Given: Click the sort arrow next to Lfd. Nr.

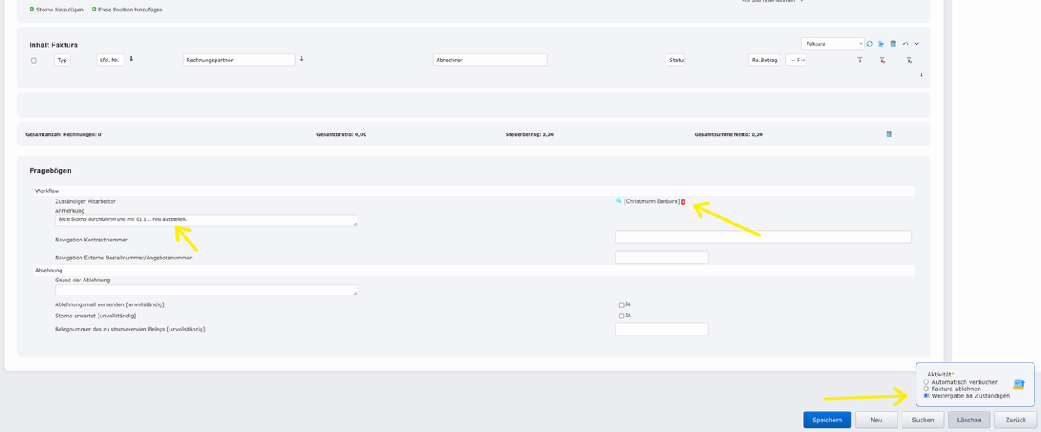Looking at the screenshot, I should pos(131,59).
